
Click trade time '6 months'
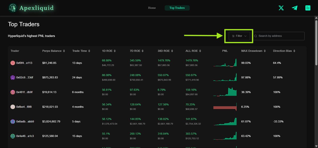click(x=78, y=92)
